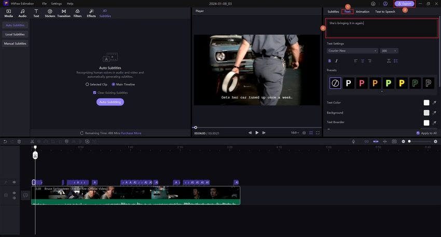This screenshot has width=441, height=237.
Task: Open the Purchase More link
Action: 131,133
